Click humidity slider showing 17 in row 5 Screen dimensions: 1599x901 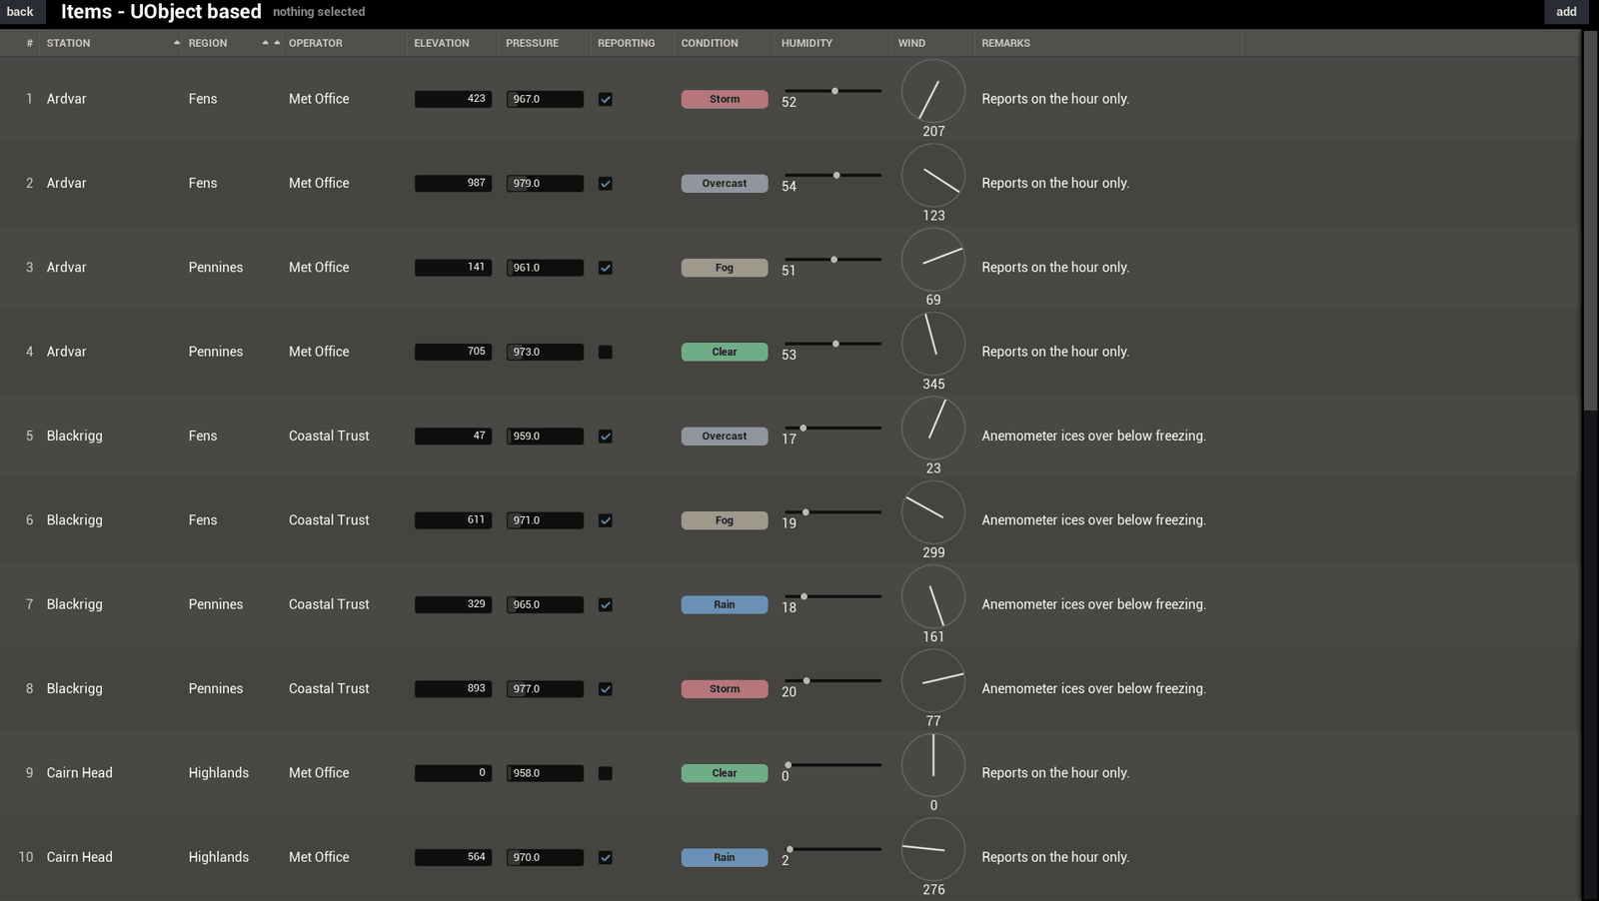pos(832,428)
